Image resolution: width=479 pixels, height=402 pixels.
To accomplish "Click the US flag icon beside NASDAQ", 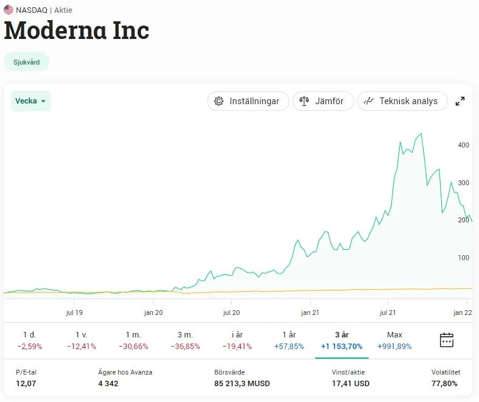I will tap(9, 10).
